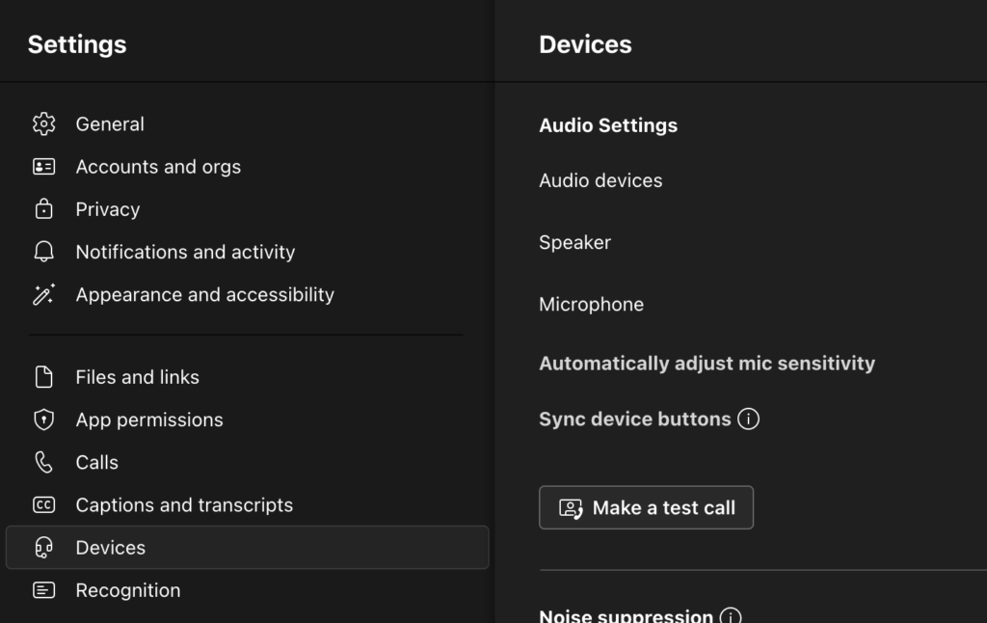Select the Privacy lock icon
The height and width of the screenshot is (623, 987).
pyautogui.click(x=43, y=209)
